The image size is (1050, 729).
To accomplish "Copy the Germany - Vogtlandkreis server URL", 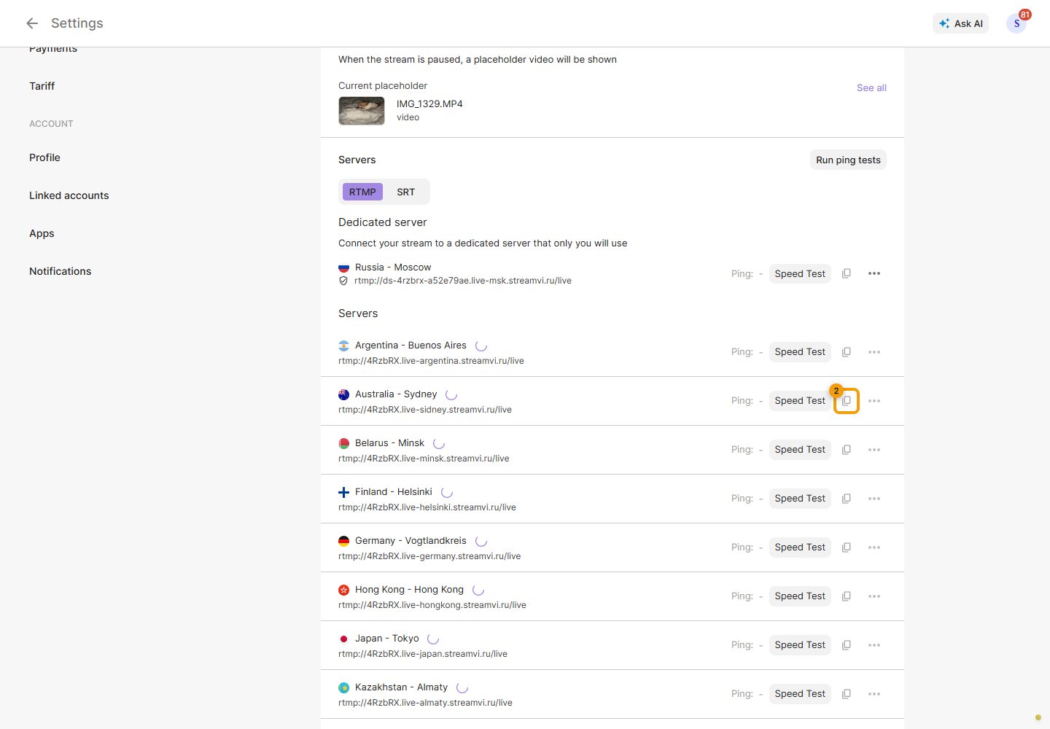I will (847, 547).
